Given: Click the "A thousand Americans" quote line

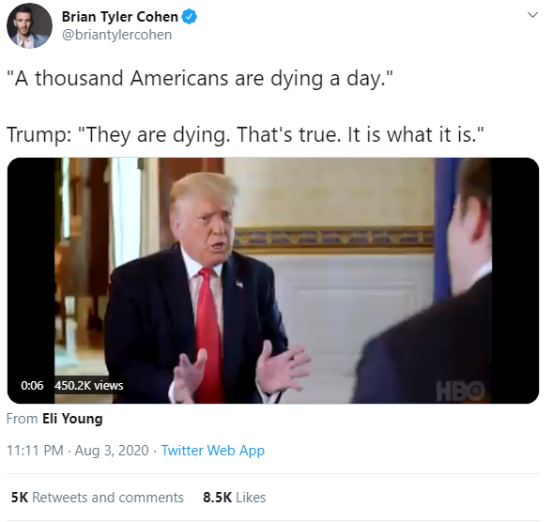Looking at the screenshot, I should (200, 78).
